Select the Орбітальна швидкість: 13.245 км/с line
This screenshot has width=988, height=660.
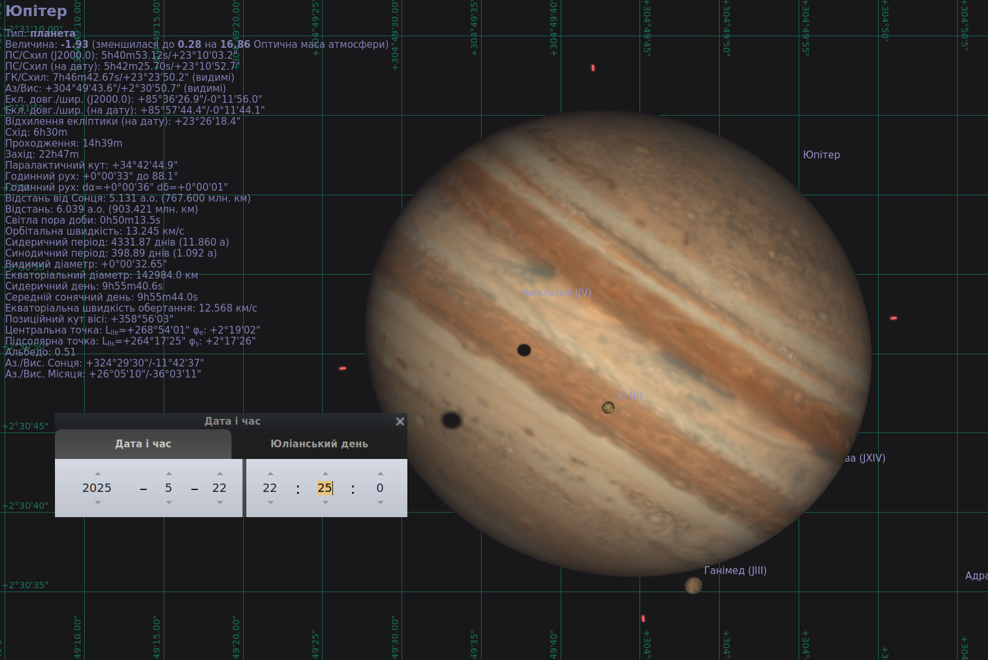94,231
